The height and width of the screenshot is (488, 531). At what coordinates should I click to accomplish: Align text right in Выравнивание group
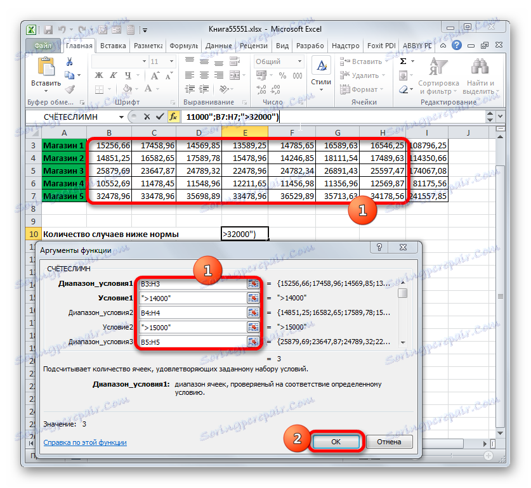(219, 75)
